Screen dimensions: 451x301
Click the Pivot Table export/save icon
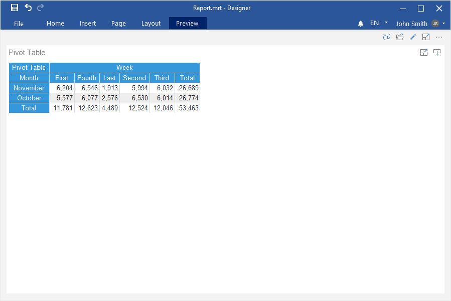(x=437, y=53)
